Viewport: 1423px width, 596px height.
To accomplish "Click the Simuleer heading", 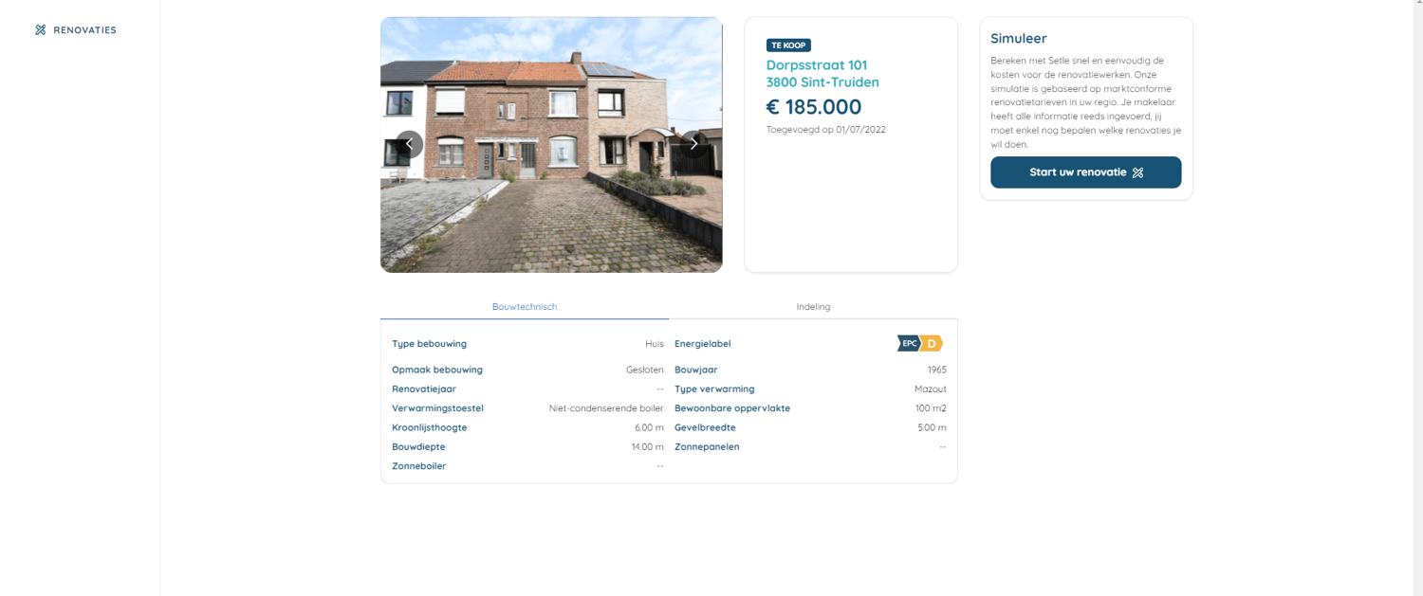I will (x=1018, y=39).
